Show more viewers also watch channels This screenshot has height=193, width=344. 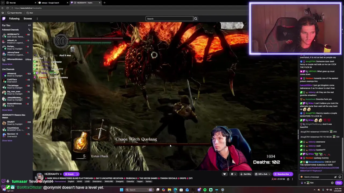(7, 141)
